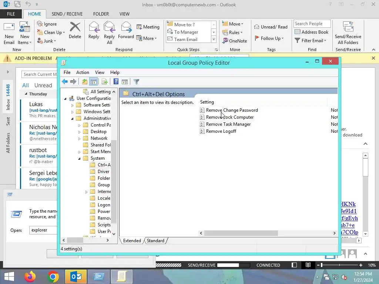Click Unread/ Read in Tags group
Screen dimensions: 379x284
click(x=271, y=27)
